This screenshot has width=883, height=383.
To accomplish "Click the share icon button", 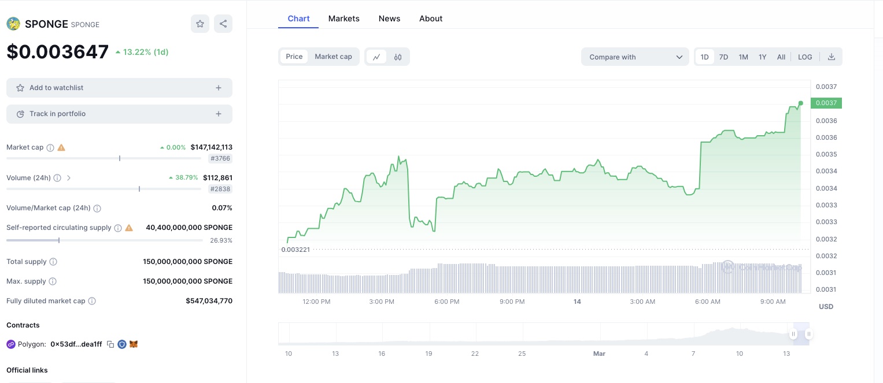I will [x=223, y=24].
